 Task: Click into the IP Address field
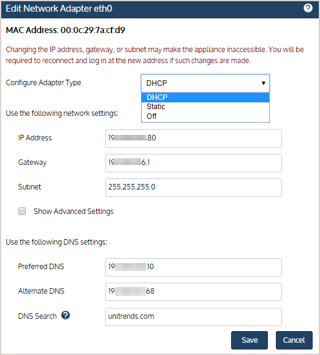point(194,139)
